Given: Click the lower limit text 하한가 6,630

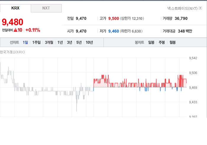Looking at the screenshot, I should [131, 31].
